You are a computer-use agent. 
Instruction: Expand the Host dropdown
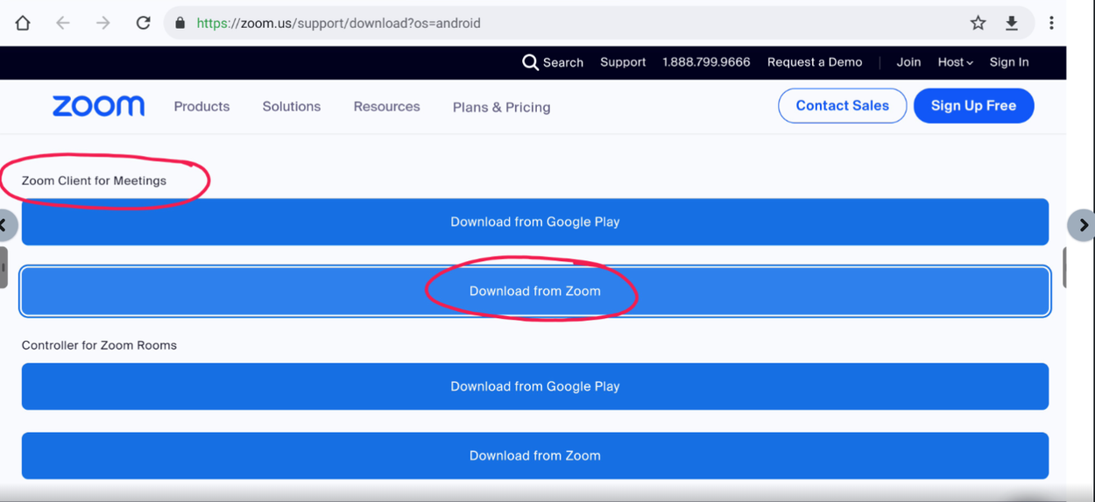[955, 62]
